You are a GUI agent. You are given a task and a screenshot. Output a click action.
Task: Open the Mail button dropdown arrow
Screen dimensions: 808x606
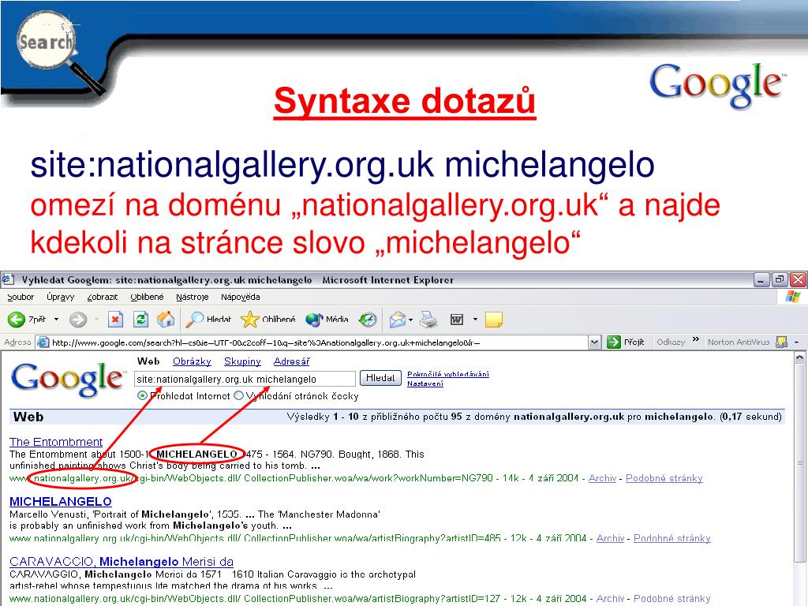410,320
